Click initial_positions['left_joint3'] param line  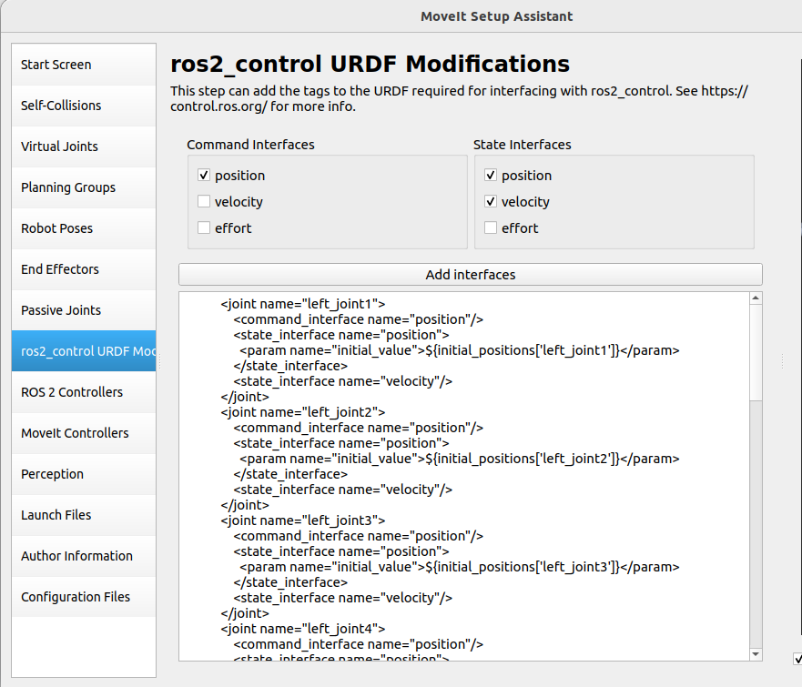(x=460, y=568)
